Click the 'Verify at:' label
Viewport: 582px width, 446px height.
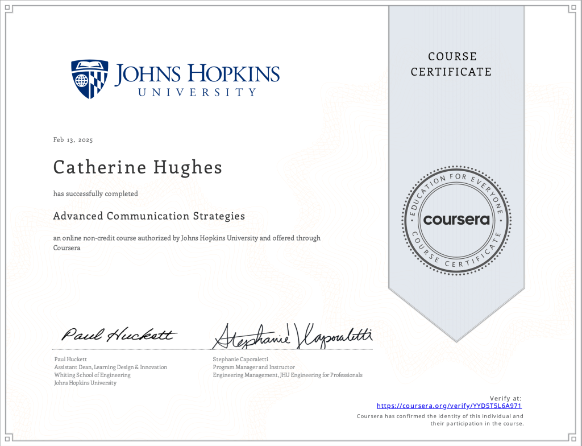point(505,398)
